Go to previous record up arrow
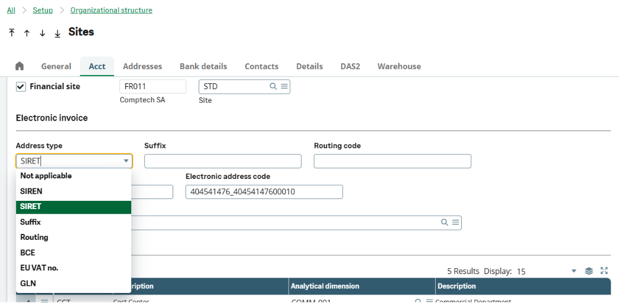 coord(27,33)
